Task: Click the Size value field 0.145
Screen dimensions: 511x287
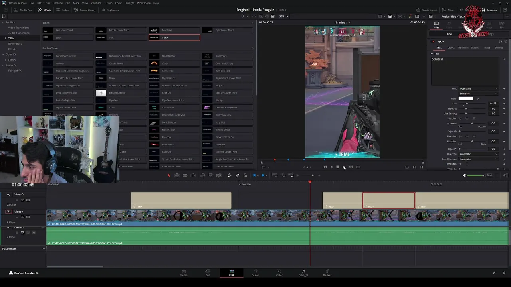Action: pyautogui.click(x=493, y=104)
